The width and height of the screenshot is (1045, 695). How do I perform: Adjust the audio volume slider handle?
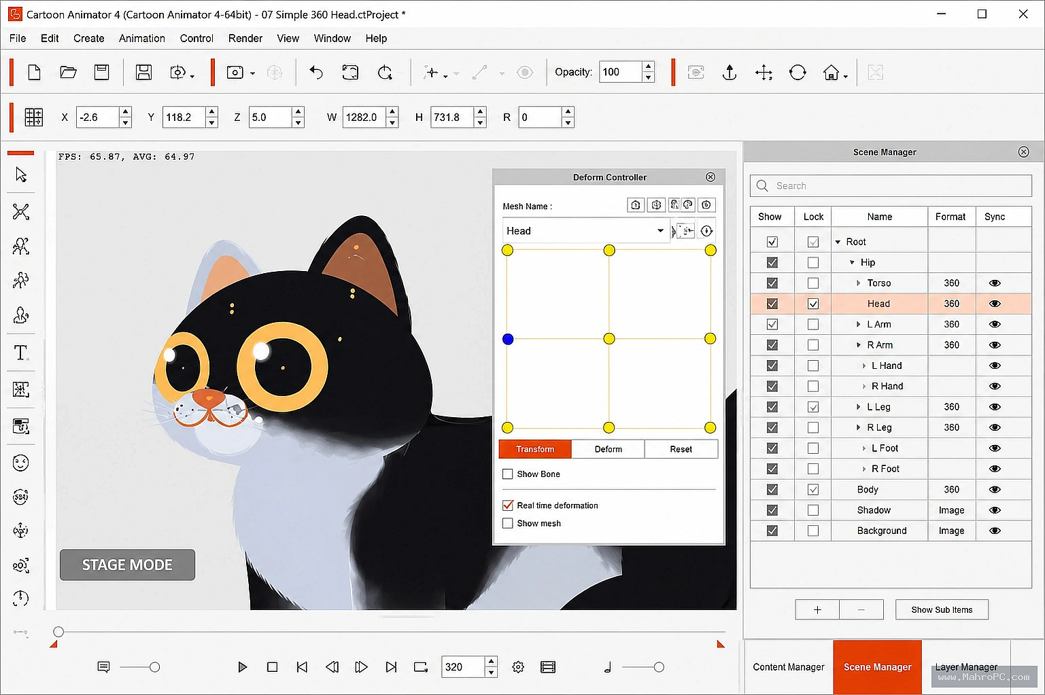point(659,667)
